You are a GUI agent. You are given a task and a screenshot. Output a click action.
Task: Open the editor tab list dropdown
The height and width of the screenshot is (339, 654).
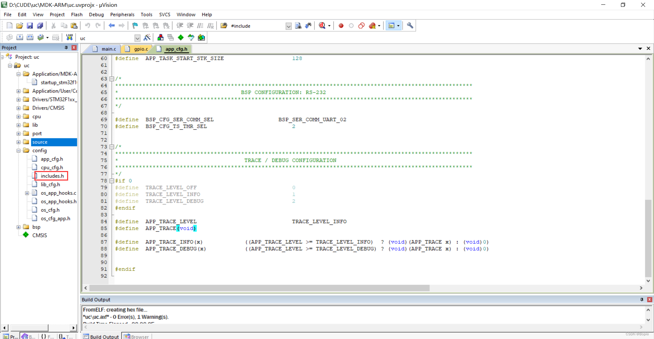[640, 49]
